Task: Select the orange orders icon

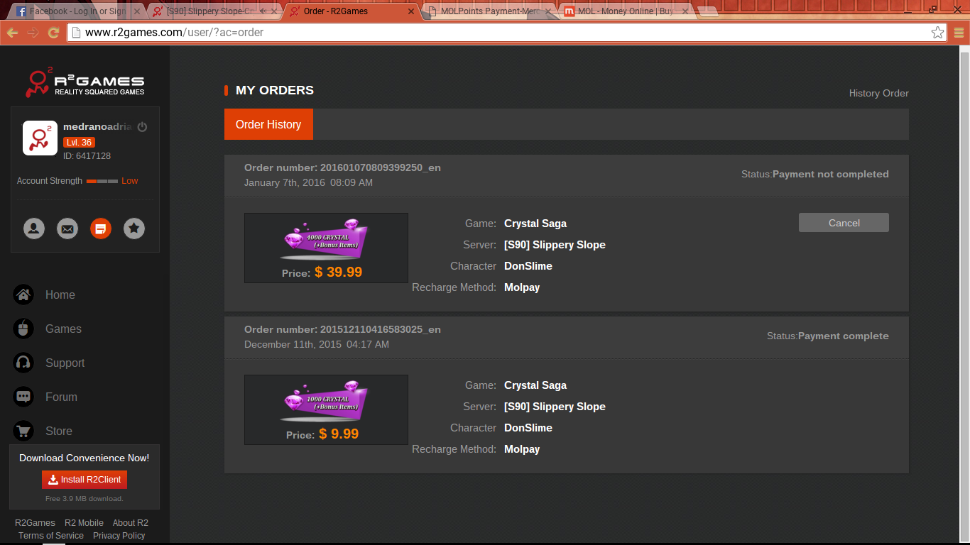Action: 101,229
